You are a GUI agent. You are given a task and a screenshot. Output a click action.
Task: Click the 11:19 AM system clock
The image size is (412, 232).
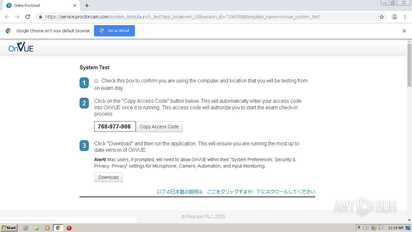tap(396, 228)
